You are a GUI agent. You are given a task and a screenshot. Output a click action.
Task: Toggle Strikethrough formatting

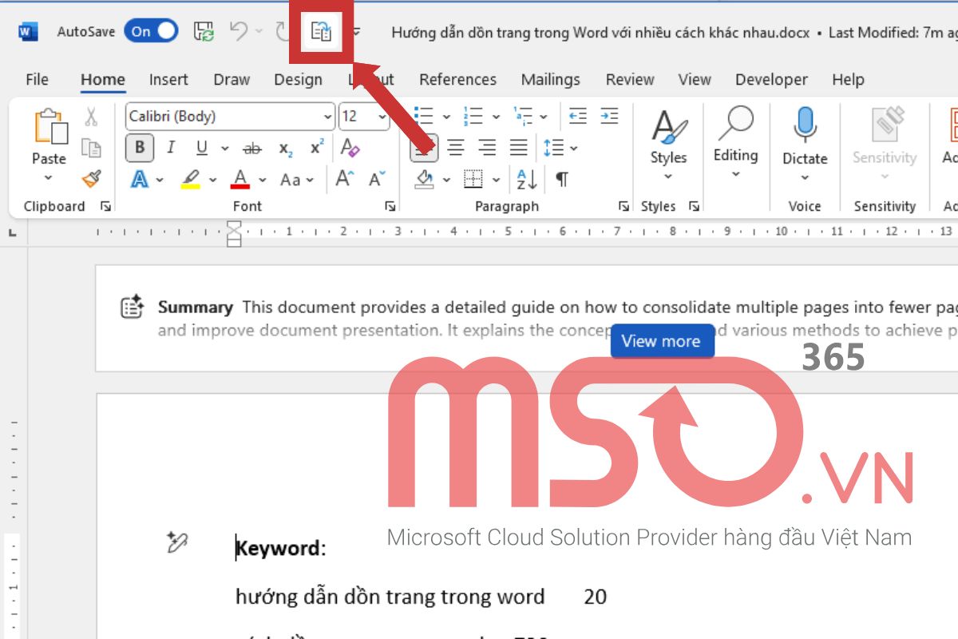[252, 148]
